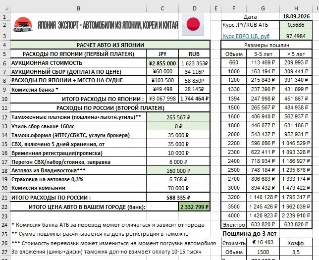The height and width of the screenshot is (260, 319).
Task: Click customs payments cell 265 567 ₽
Action: (178, 117)
